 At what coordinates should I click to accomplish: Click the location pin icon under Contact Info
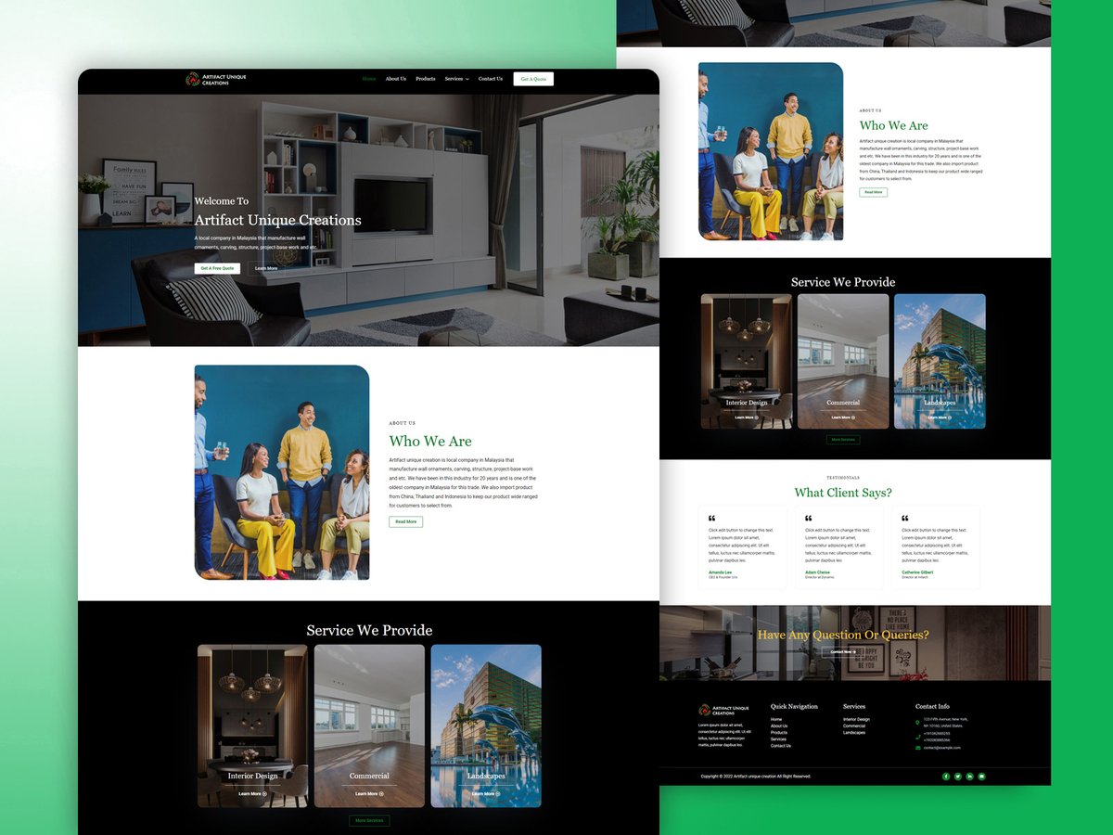tap(917, 723)
